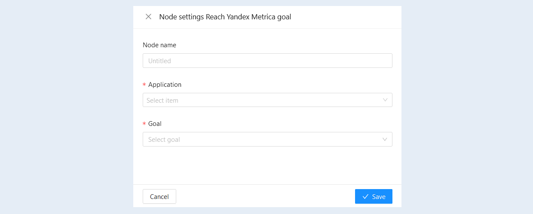Screen dimensions: 533x214
Task: Click the Node name input field
Action: (267, 61)
